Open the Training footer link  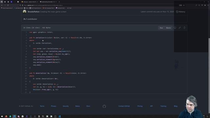coord(163,106)
